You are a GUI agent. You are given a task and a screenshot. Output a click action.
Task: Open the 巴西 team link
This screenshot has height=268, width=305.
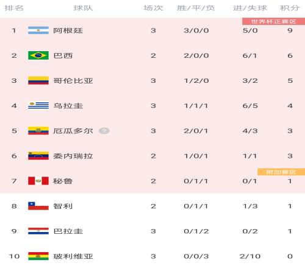(x=63, y=55)
